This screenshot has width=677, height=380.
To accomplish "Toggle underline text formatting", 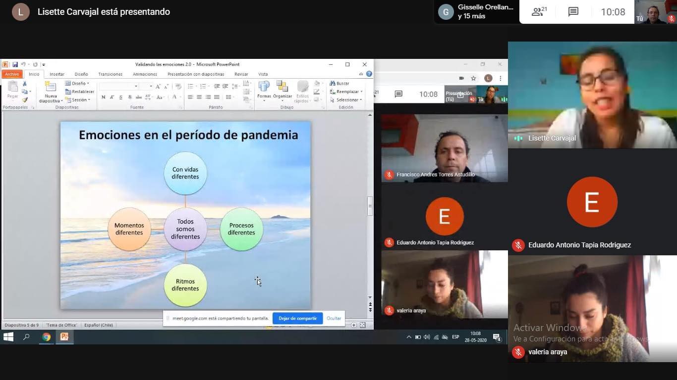I will coord(121,97).
